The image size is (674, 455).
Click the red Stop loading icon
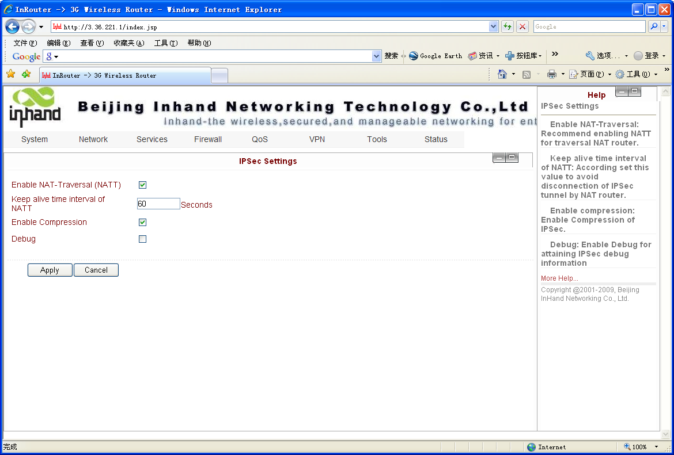pos(522,26)
